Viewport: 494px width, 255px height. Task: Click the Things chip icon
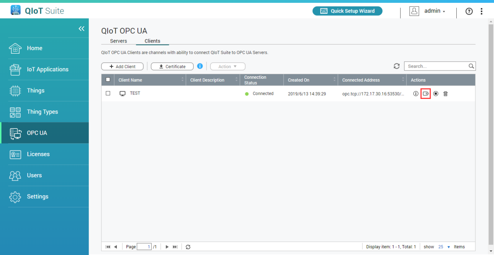click(15, 91)
